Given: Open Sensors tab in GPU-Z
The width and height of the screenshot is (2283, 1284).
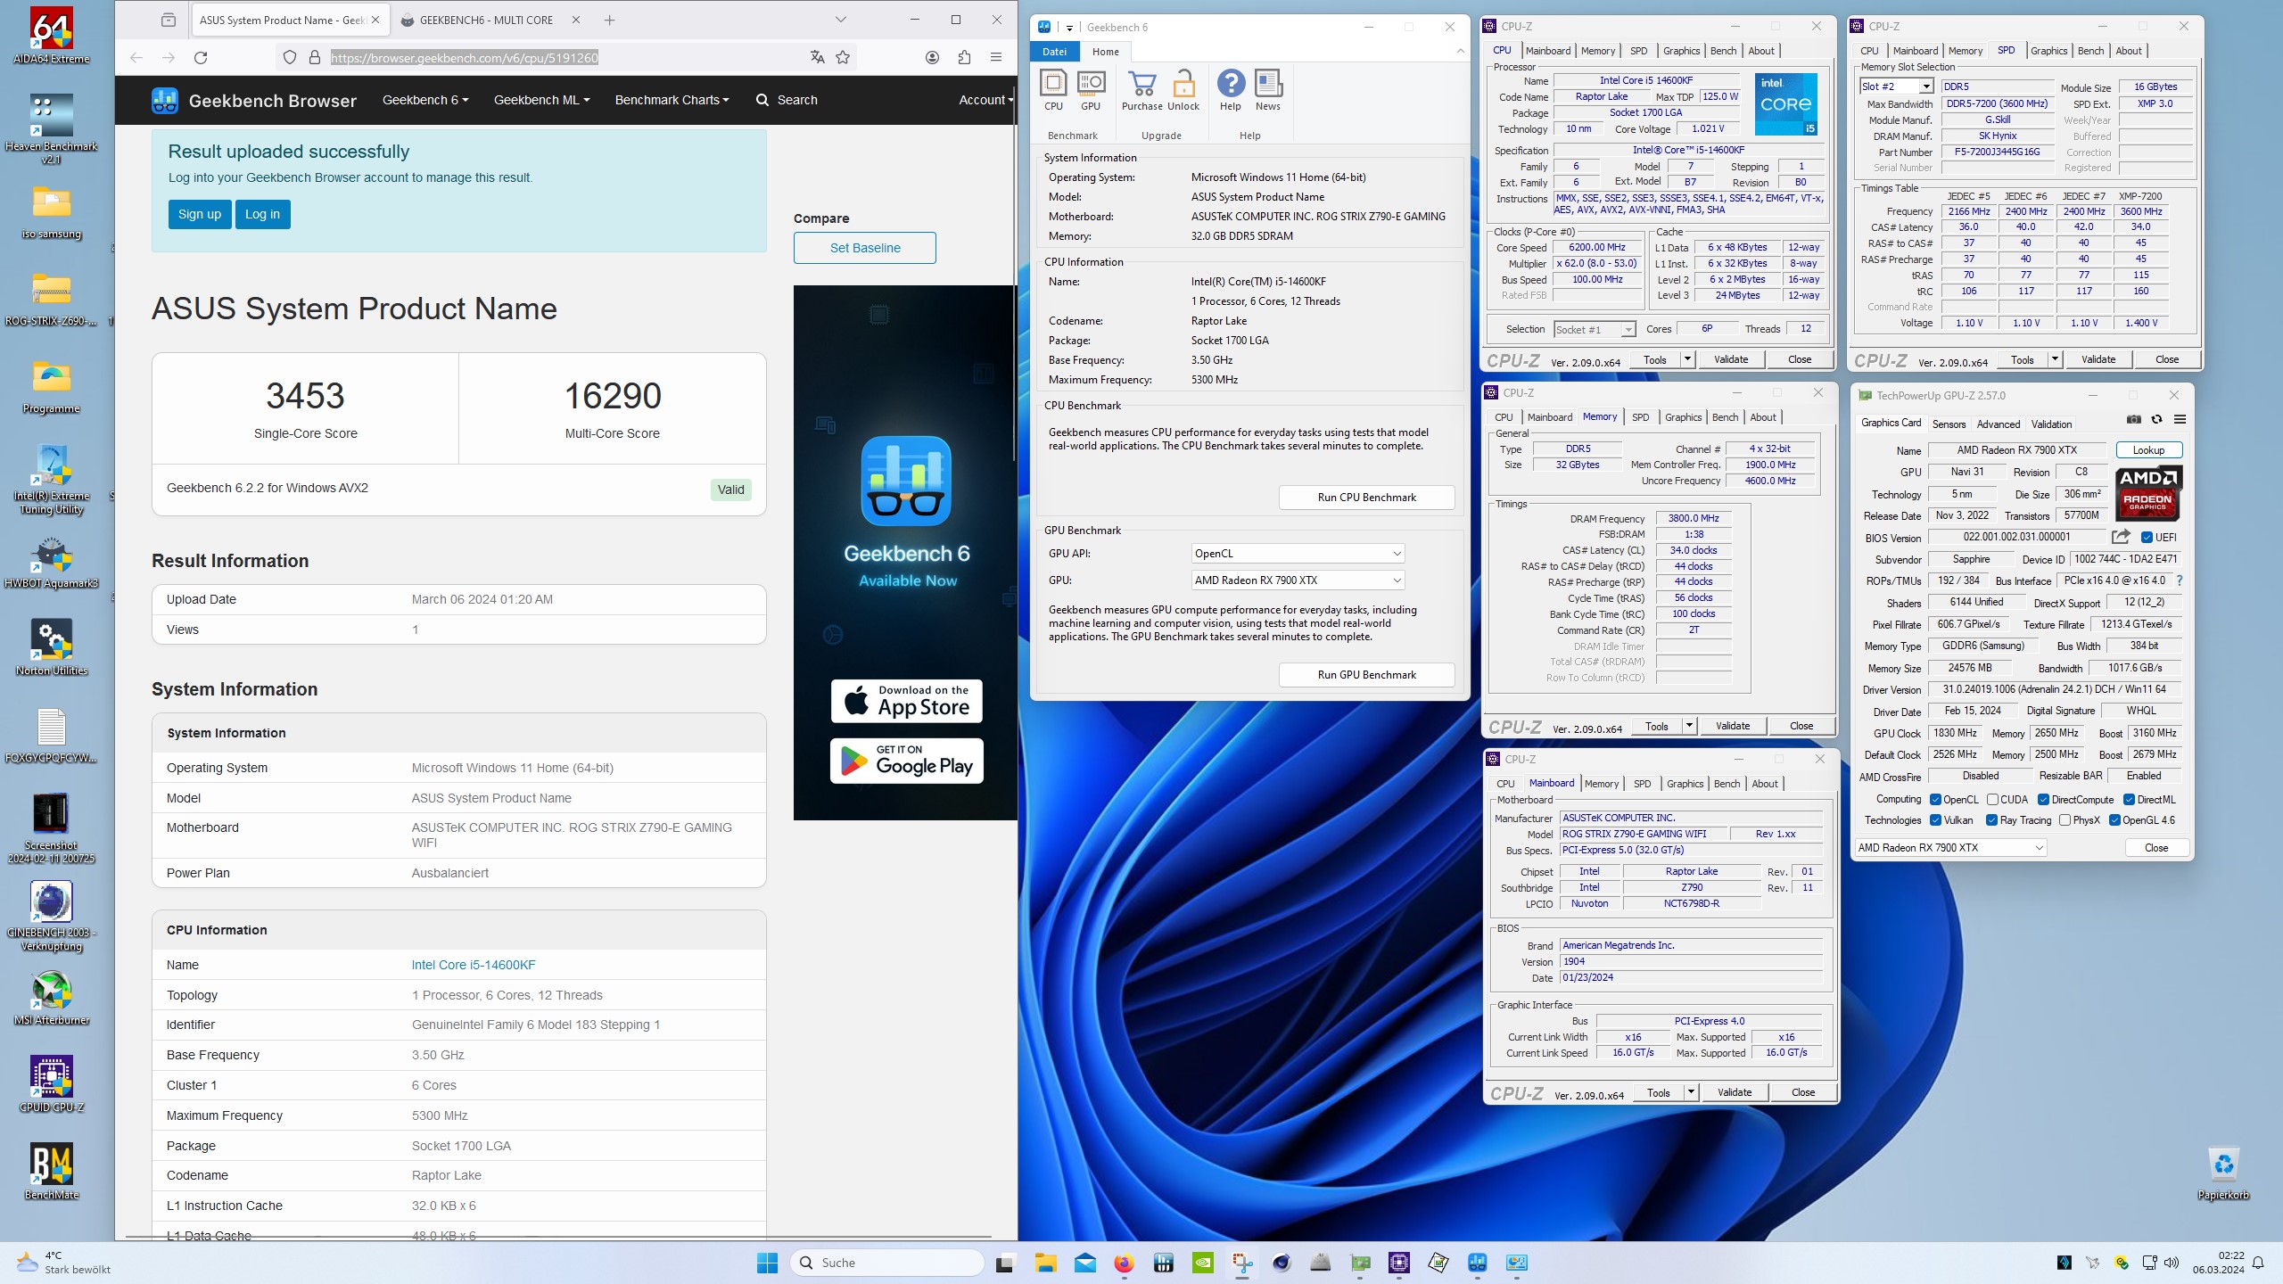Looking at the screenshot, I should pos(1949,424).
